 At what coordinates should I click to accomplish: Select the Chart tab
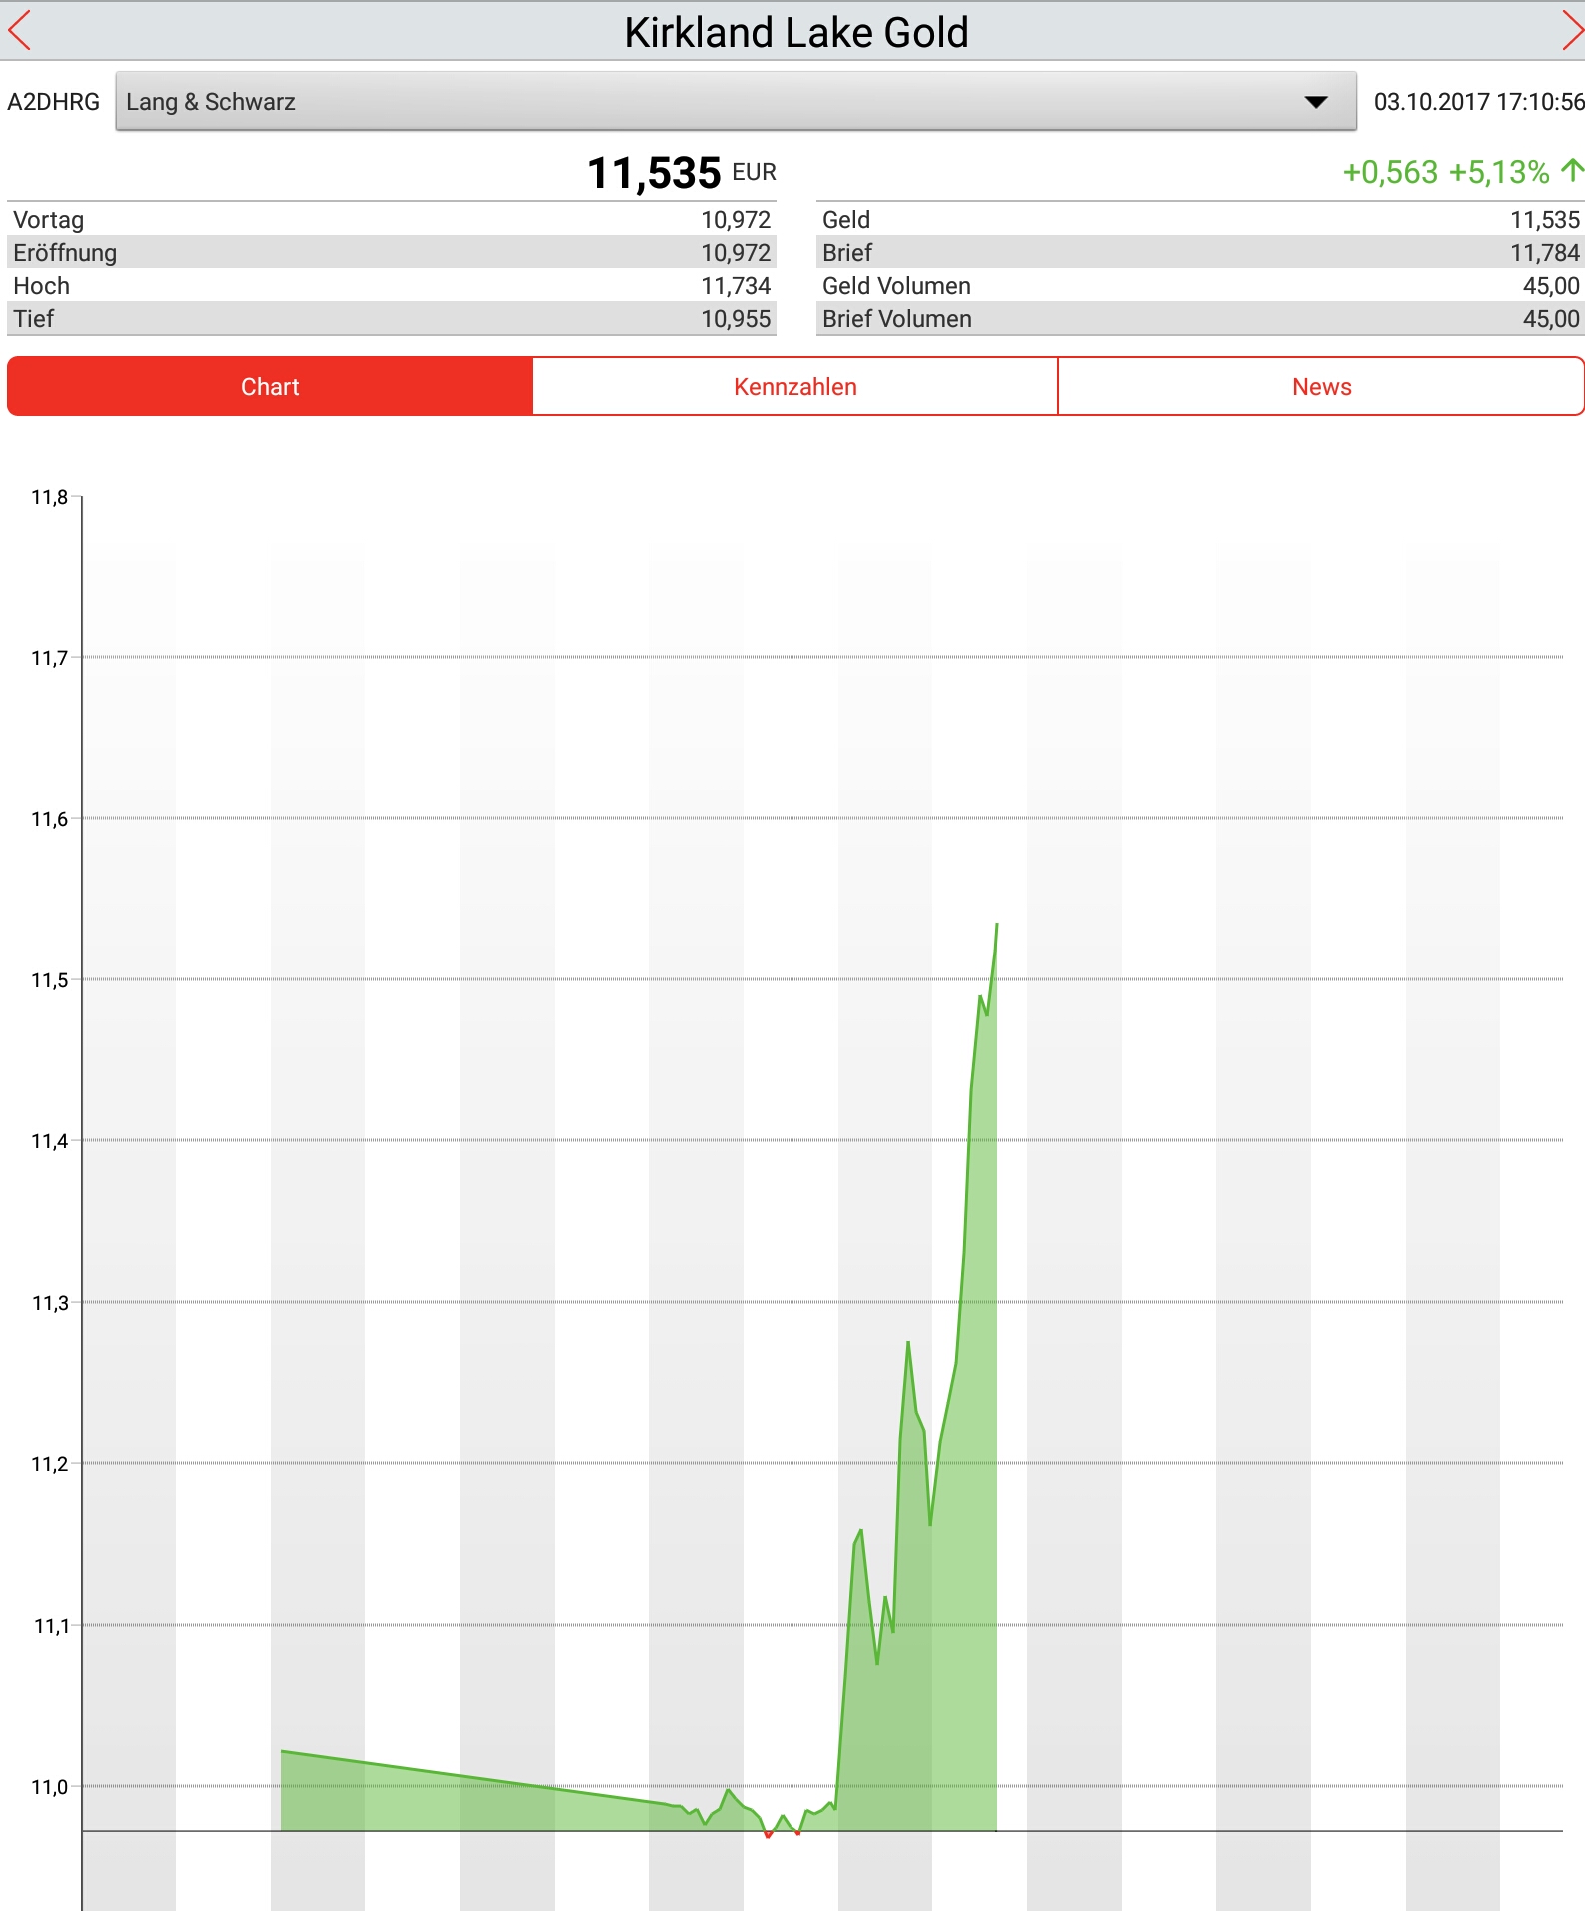[x=270, y=387]
